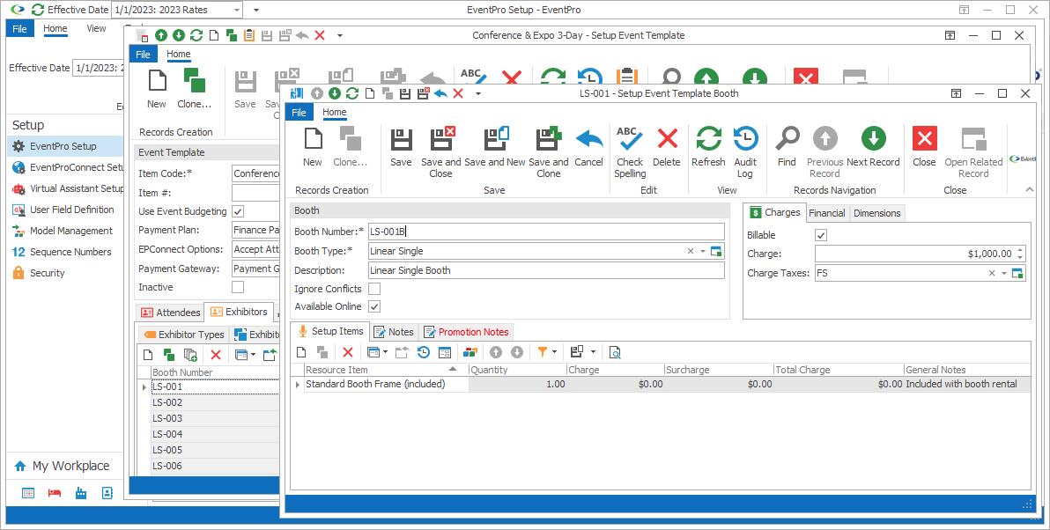Viewport: 1050px width, 530px height.
Task: Click red X delete in Exhibitors grid toolbar
Action: (216, 355)
